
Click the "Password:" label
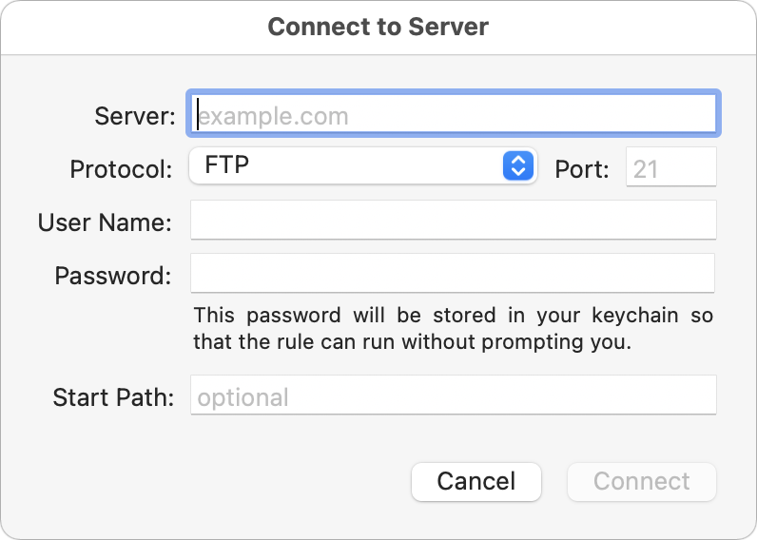[113, 276]
